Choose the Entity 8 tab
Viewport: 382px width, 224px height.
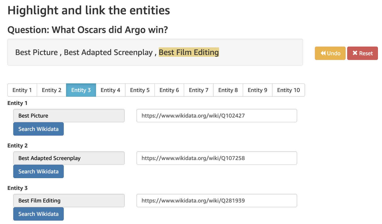228,90
